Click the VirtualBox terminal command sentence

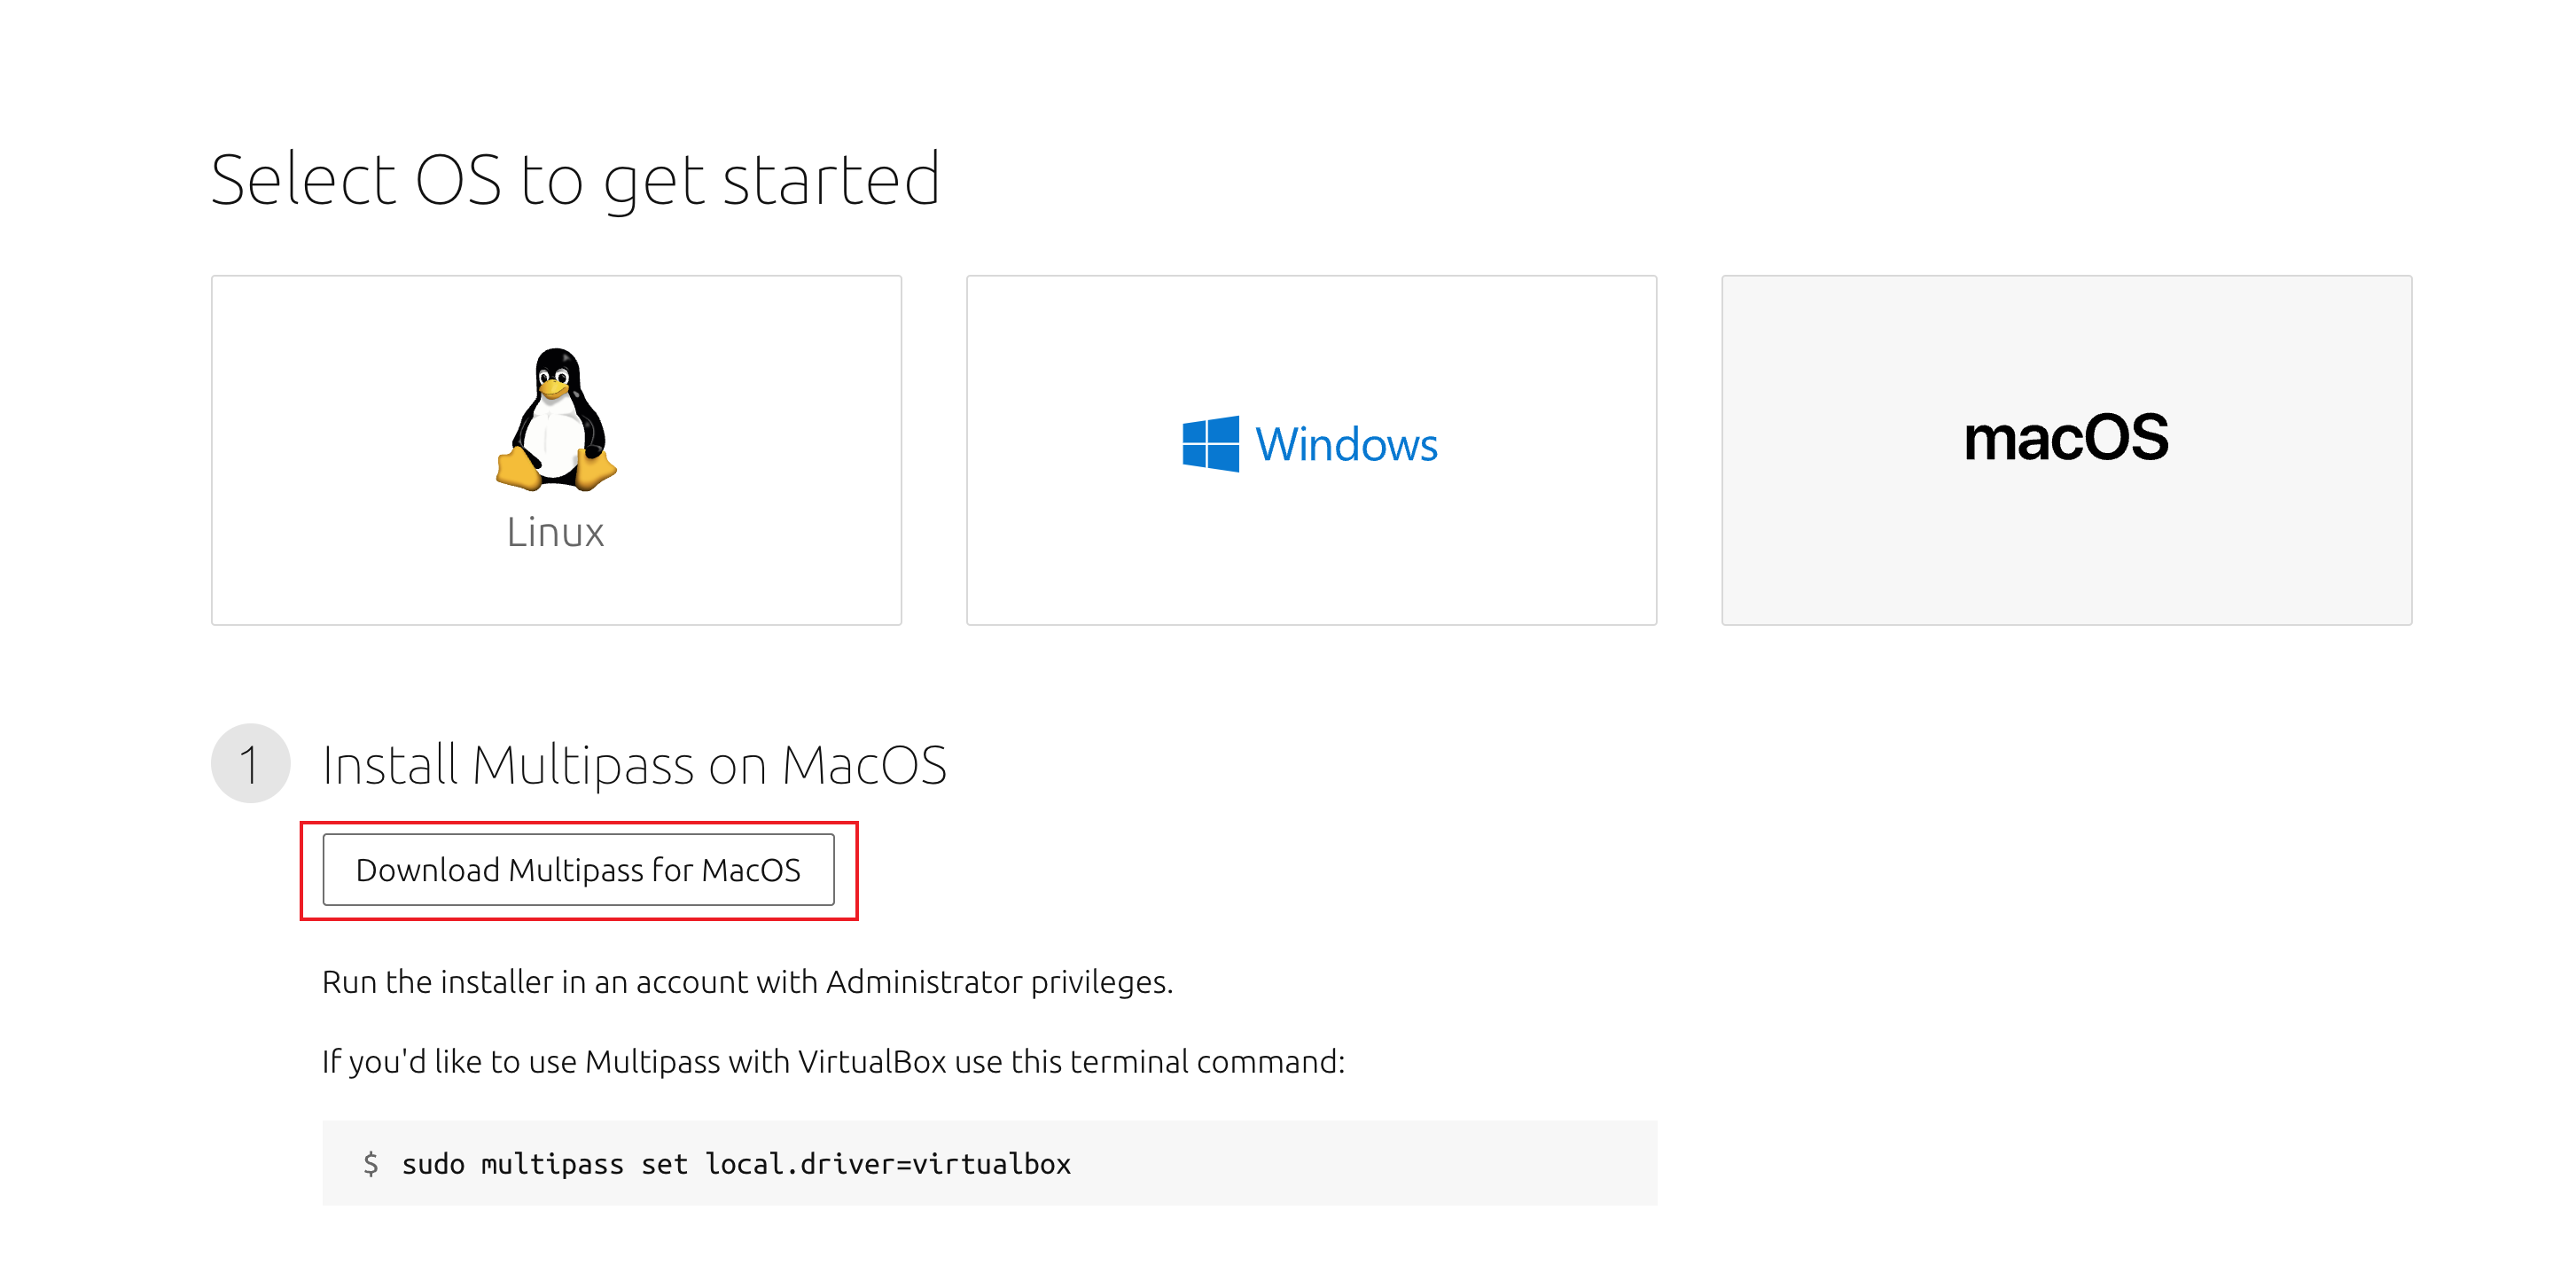point(833,1061)
